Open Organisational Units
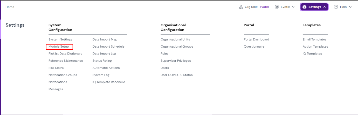The width and height of the screenshot is (358, 115). pyautogui.click(x=175, y=40)
